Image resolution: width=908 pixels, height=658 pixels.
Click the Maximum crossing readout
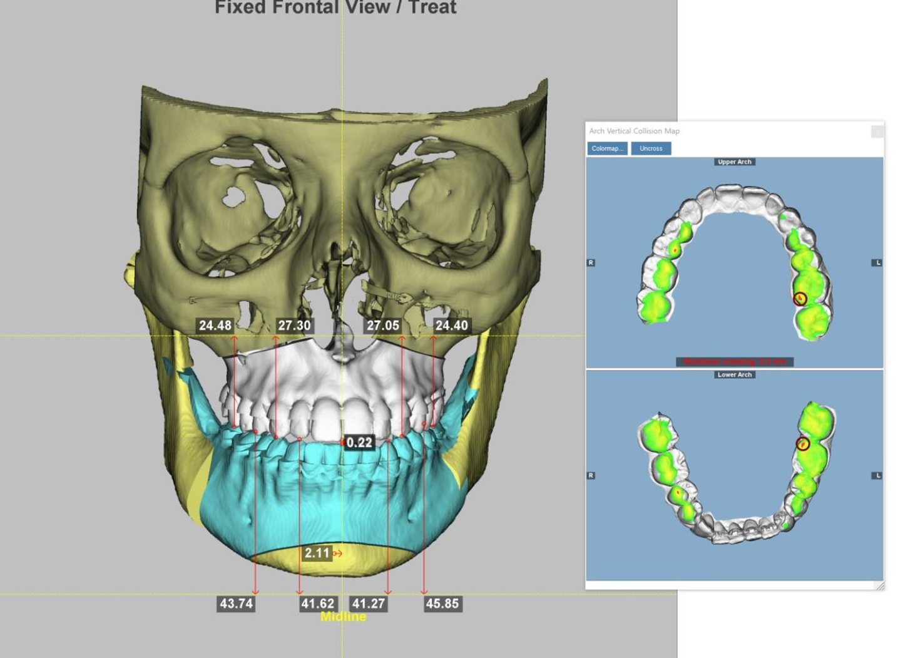(735, 362)
